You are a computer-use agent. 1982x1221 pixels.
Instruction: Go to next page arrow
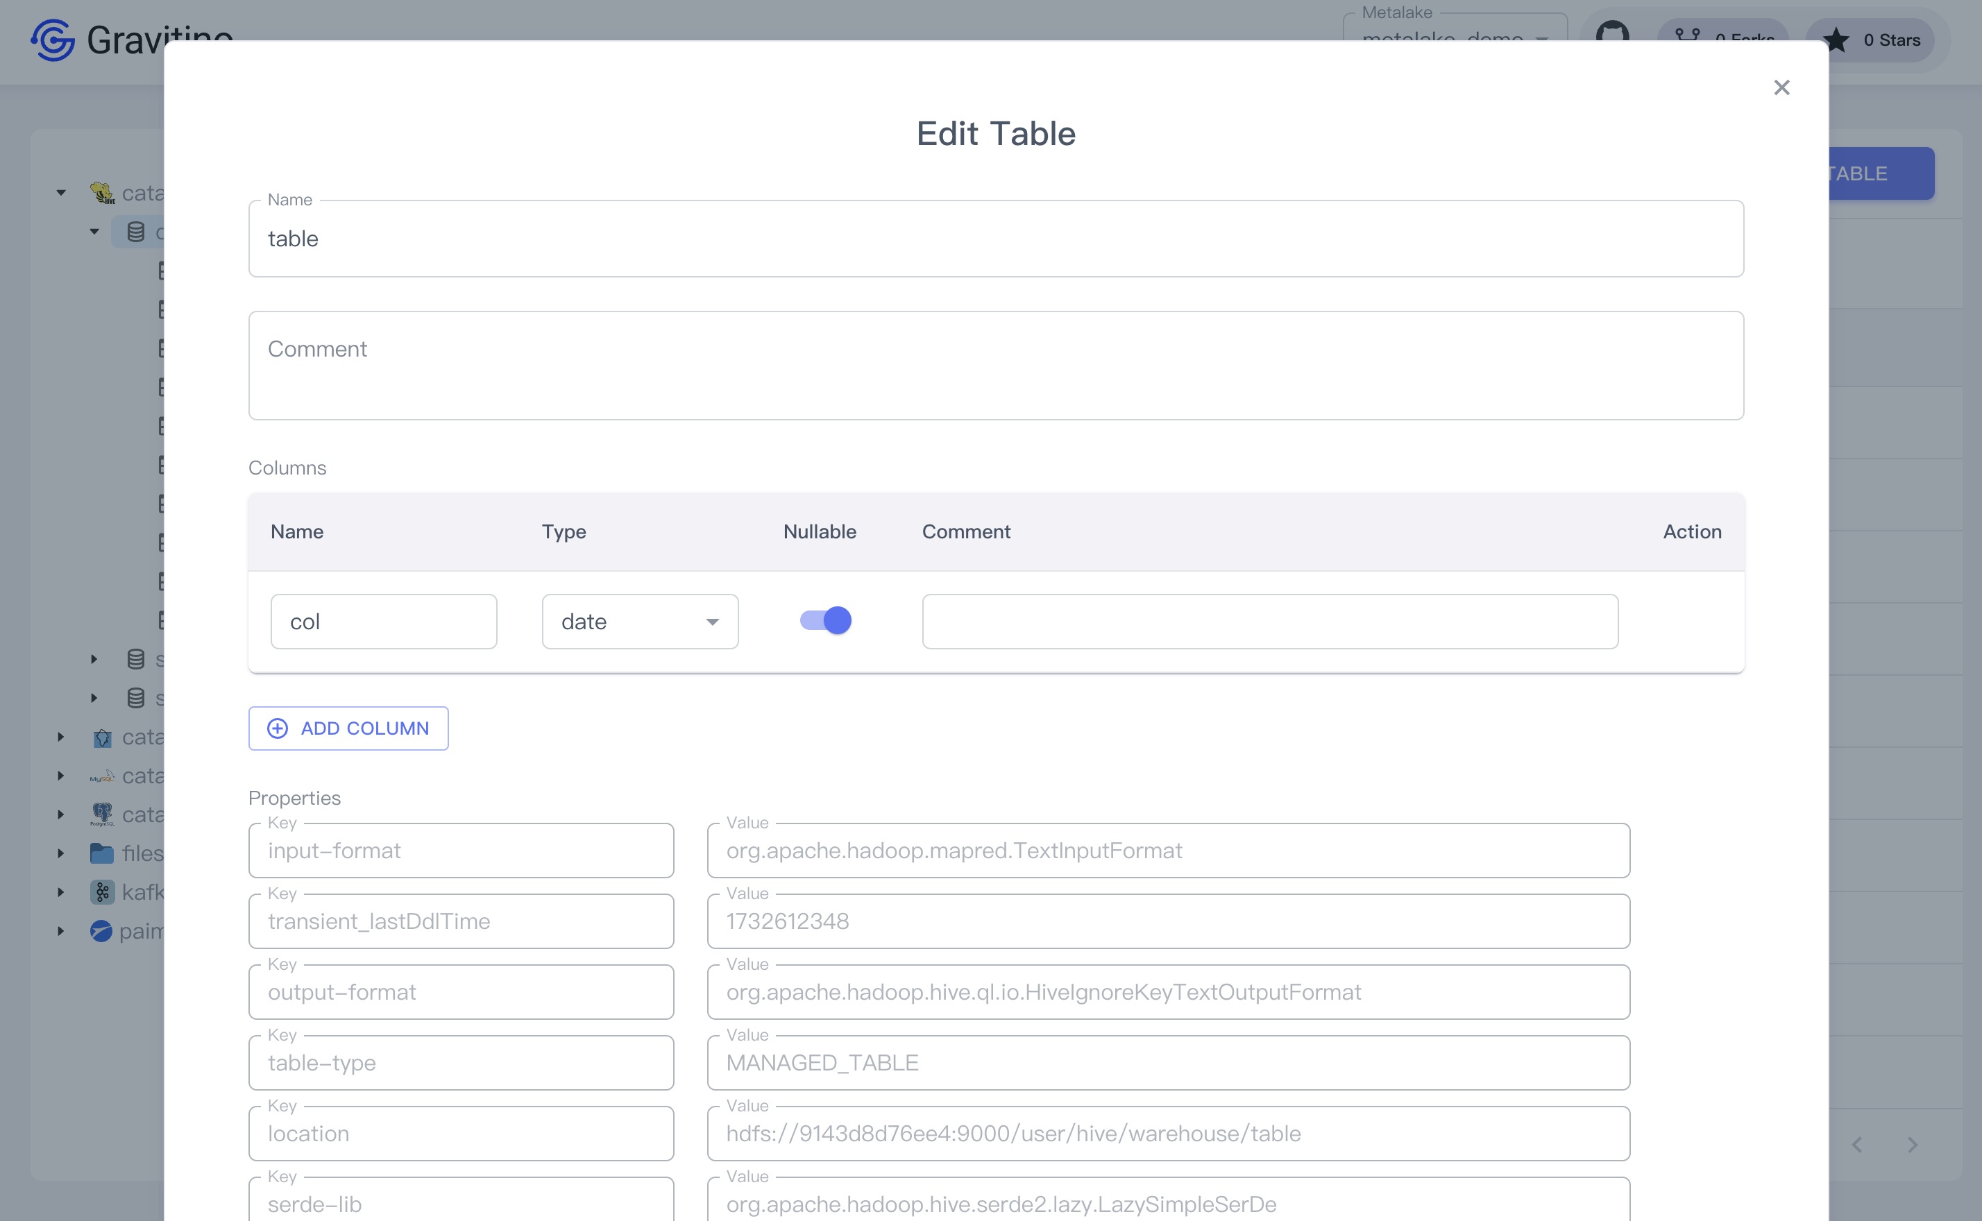[1912, 1145]
